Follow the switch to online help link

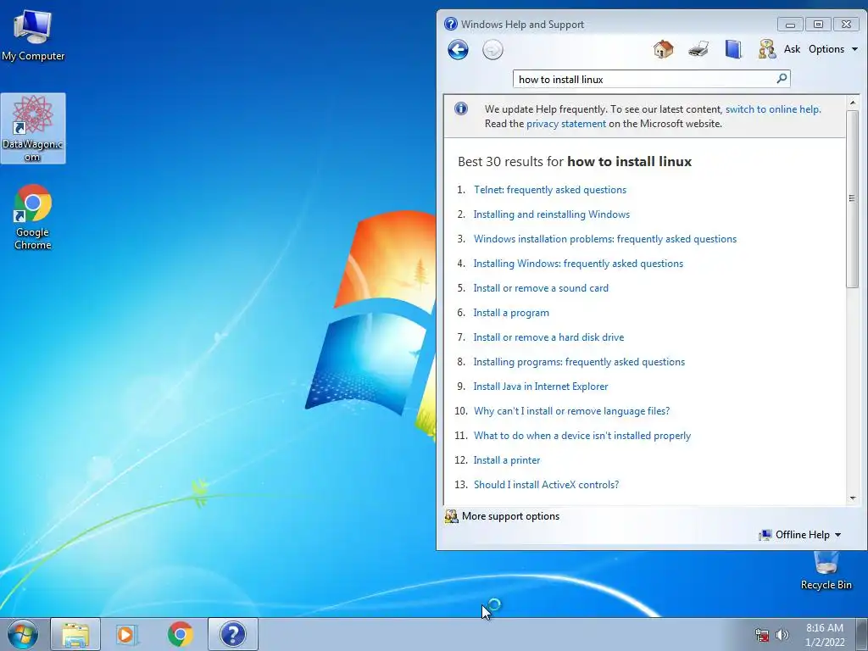(x=773, y=109)
